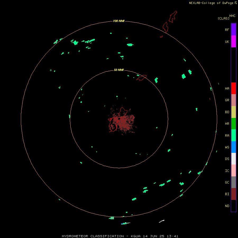This screenshot has height=238, width=238.
Task: Click the DS legend label
Action: coord(227,159)
